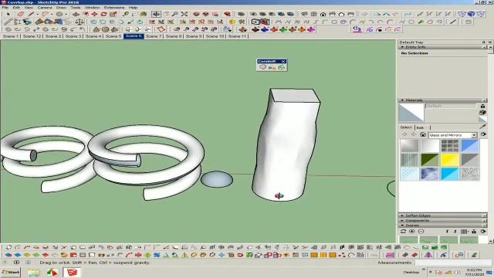Image resolution: width=494 pixels, height=278 pixels.
Task: Pick the cloudy sky material swatch
Action: click(x=430, y=175)
